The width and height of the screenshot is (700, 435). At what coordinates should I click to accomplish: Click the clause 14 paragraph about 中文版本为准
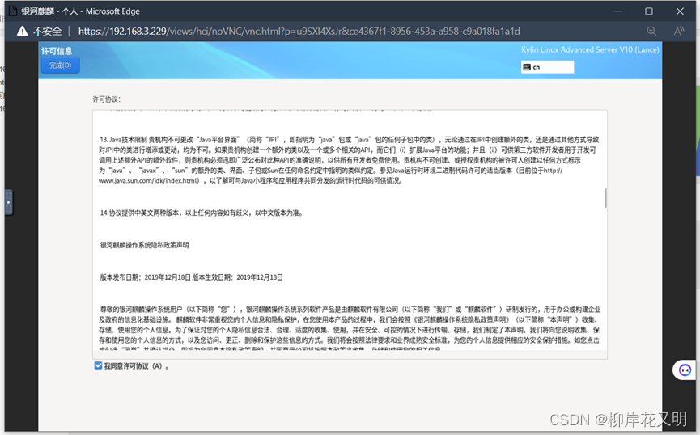click(202, 213)
